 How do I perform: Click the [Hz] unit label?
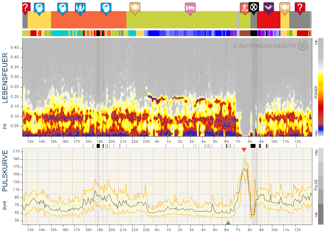(x=4, y=127)
